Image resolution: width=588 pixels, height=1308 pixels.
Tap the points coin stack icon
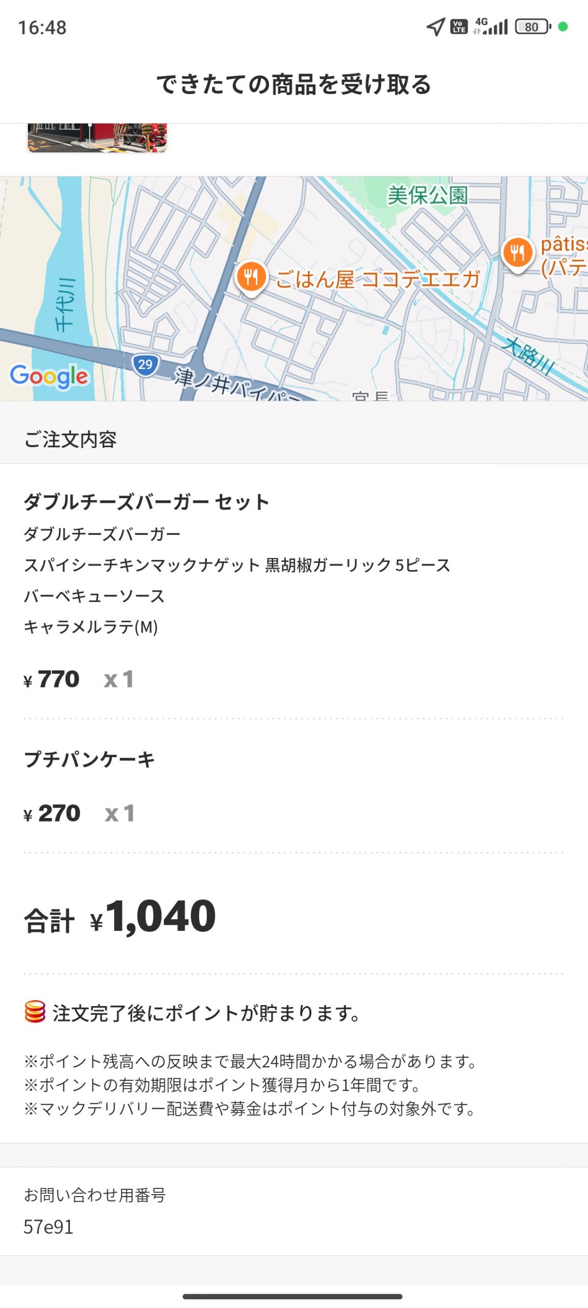pos(35,1012)
